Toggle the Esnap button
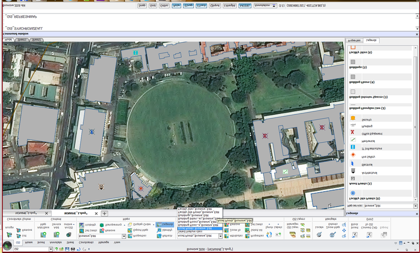Viewport: 420px width, 253px height. [x=188, y=5]
